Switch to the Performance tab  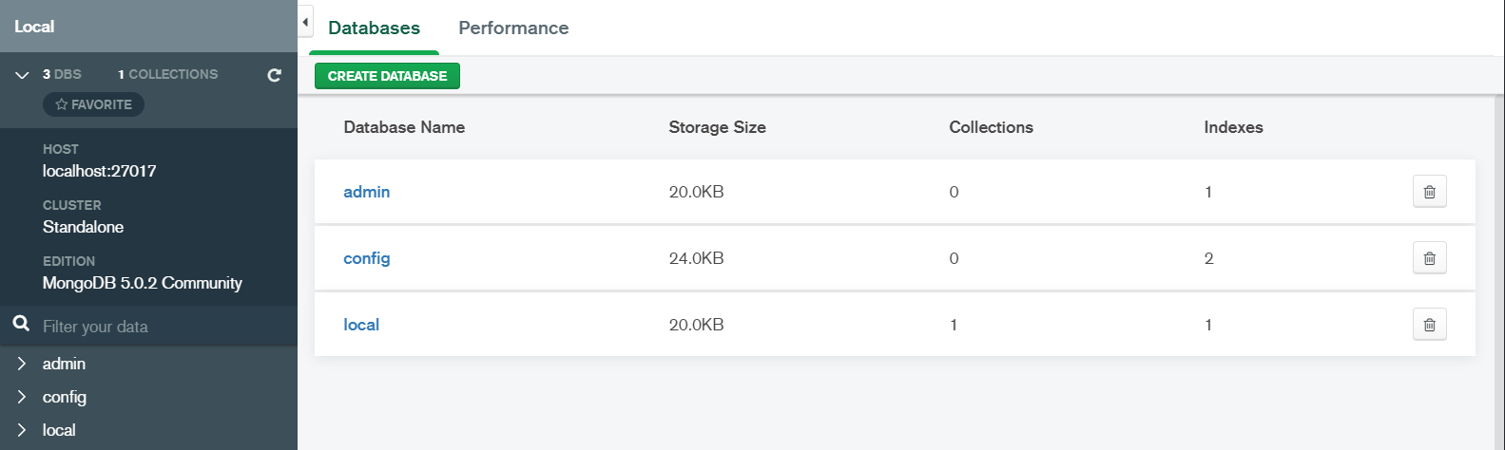(x=513, y=28)
